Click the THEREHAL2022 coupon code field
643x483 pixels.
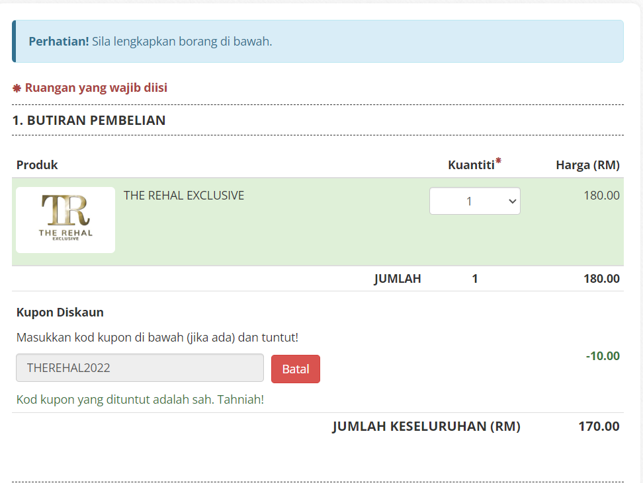click(140, 368)
